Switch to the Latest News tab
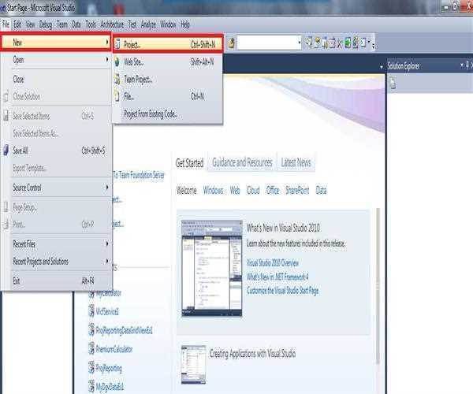Viewport: 473px width, 394px height. coord(296,163)
